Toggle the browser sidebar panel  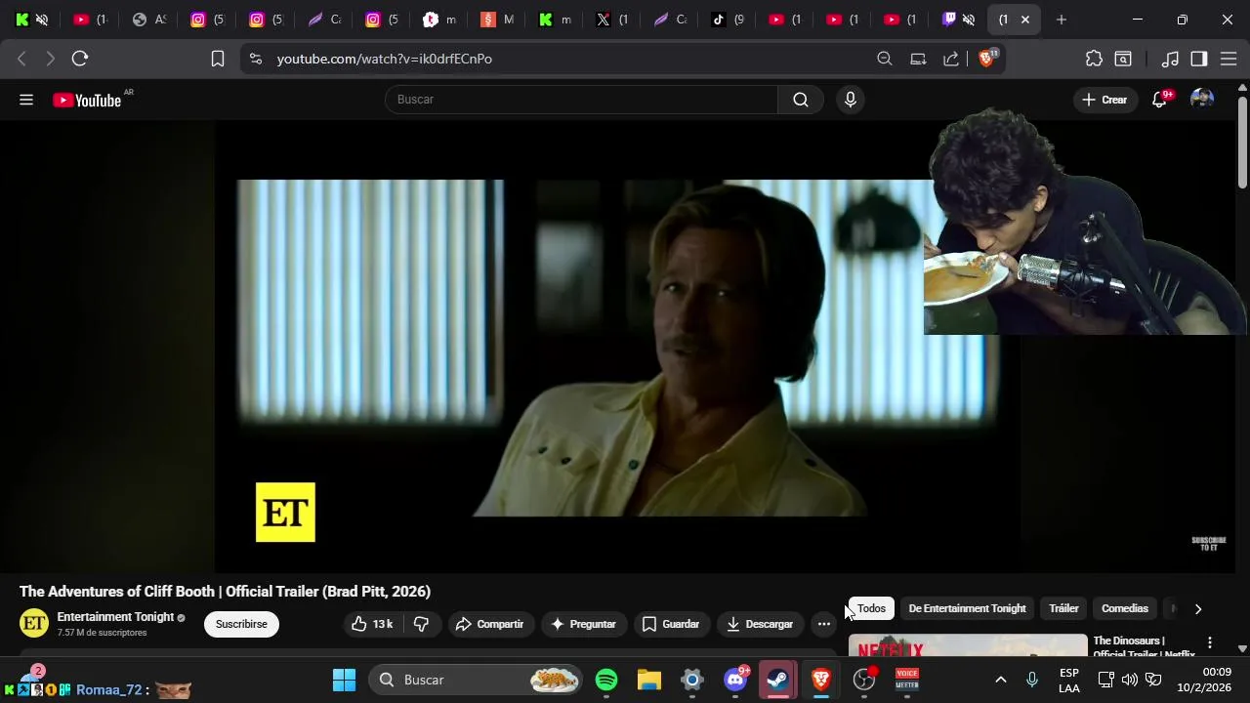1199,59
